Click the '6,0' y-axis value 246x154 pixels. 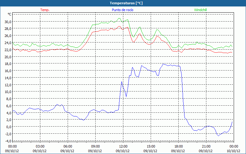pos(9,106)
